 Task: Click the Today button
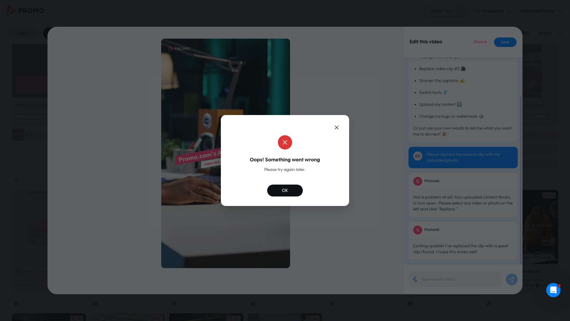pos(23,33)
